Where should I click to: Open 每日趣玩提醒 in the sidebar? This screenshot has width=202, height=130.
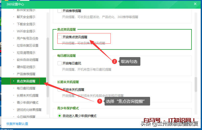pyautogui.click(x=26, y=88)
